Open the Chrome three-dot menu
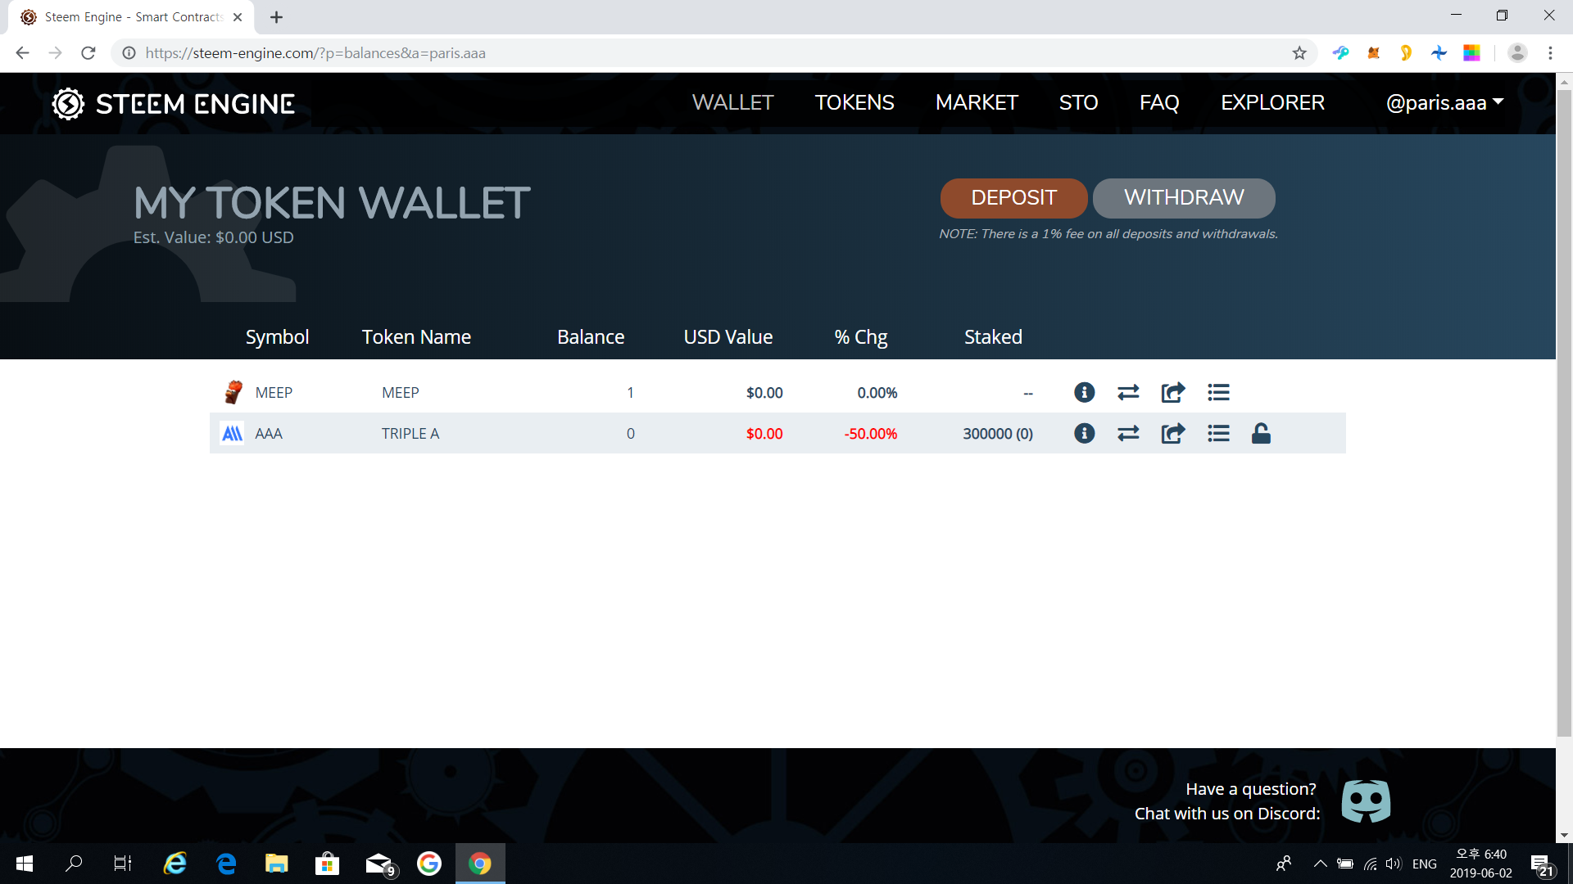This screenshot has height=884, width=1573. 1550,53
